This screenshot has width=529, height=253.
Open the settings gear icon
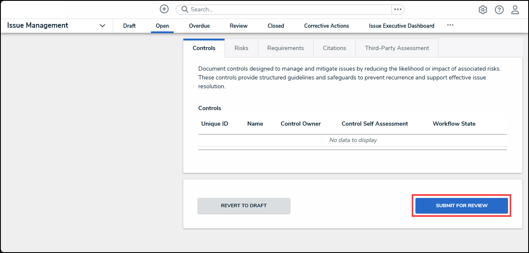click(483, 10)
